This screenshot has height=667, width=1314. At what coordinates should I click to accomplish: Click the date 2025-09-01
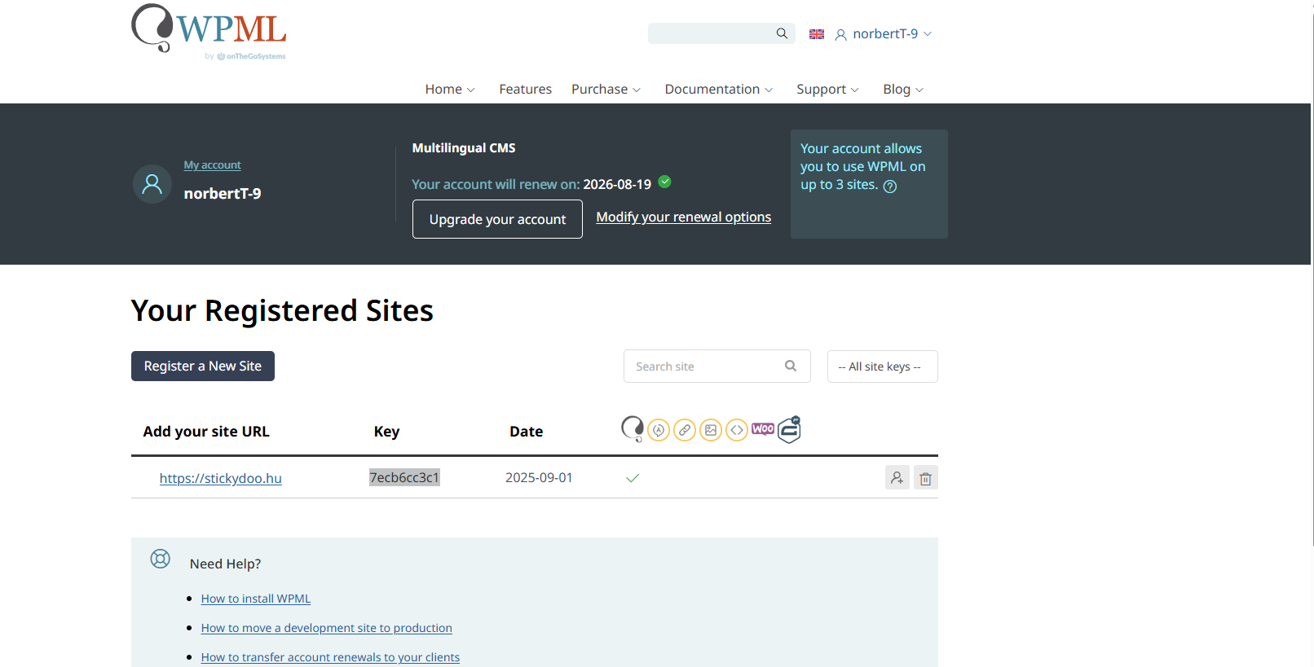click(x=539, y=477)
